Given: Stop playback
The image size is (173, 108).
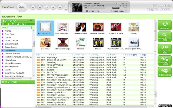Looking at the screenshot, I should point(53,8).
